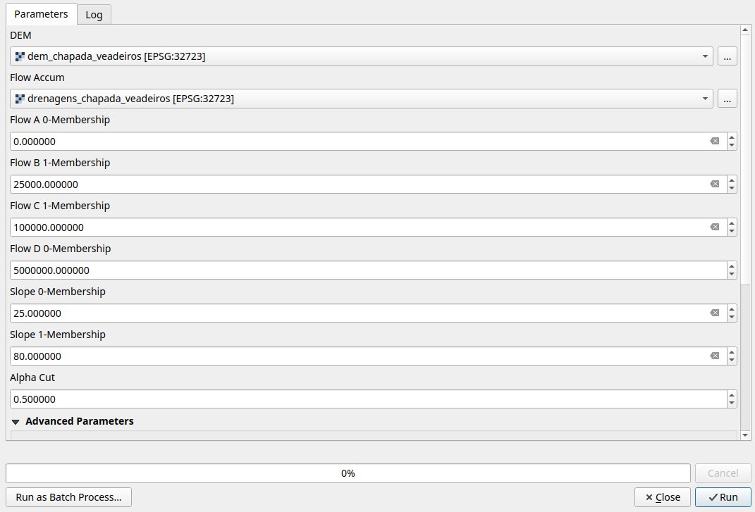Browse for DEM raster file

(728, 56)
